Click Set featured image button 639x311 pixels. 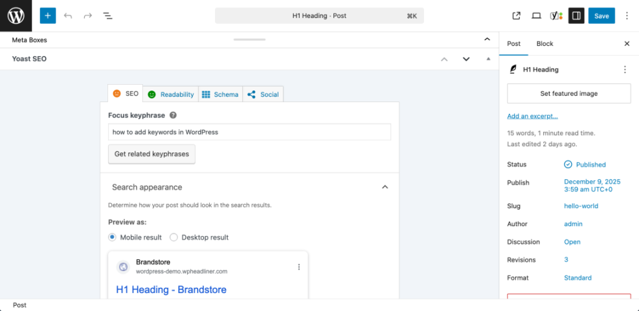[x=569, y=94]
